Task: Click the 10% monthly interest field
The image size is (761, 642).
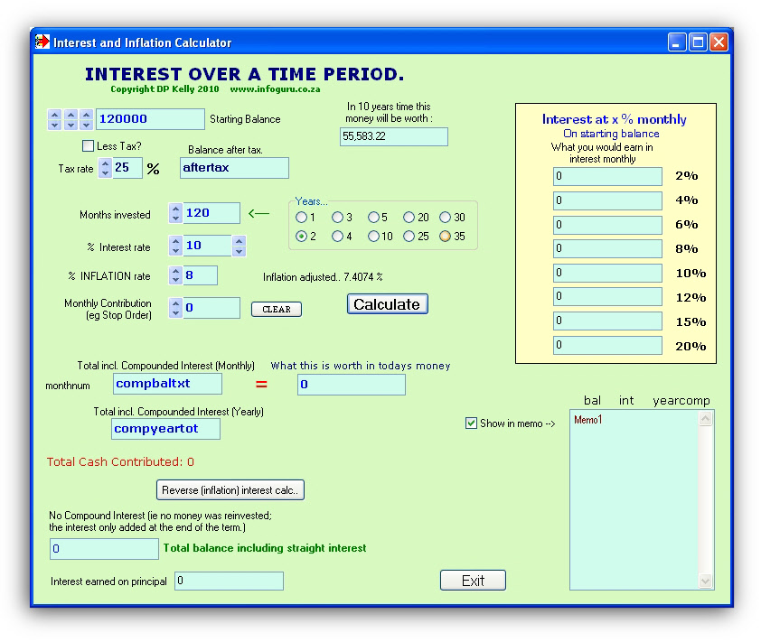Action: coord(607,273)
